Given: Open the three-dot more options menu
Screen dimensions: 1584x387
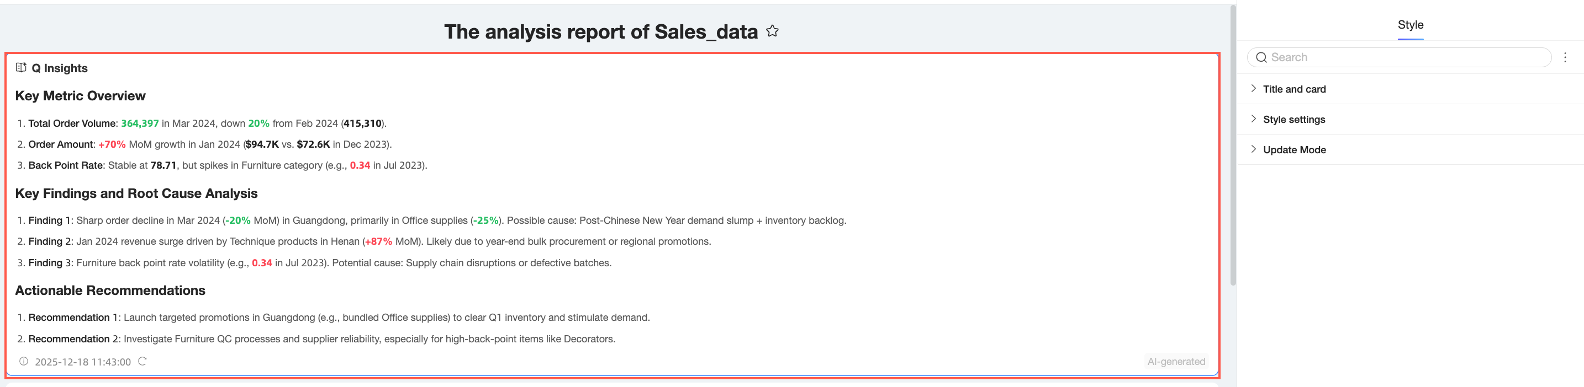Looking at the screenshot, I should 1565,58.
